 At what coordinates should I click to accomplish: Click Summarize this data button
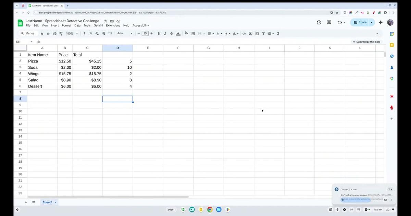tap(366, 42)
